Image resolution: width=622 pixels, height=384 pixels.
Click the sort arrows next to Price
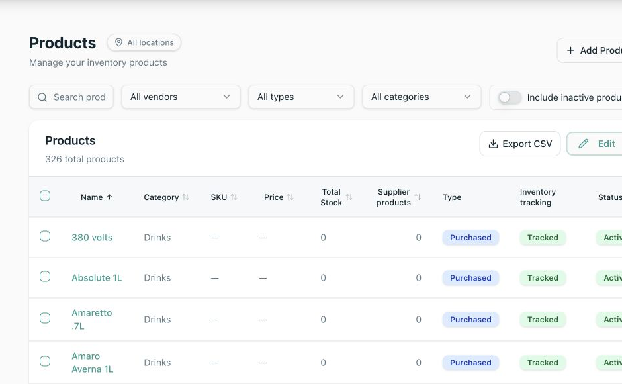tap(290, 197)
